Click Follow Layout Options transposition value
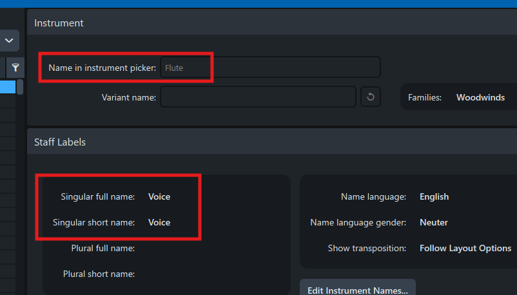517x295 pixels. (x=465, y=248)
